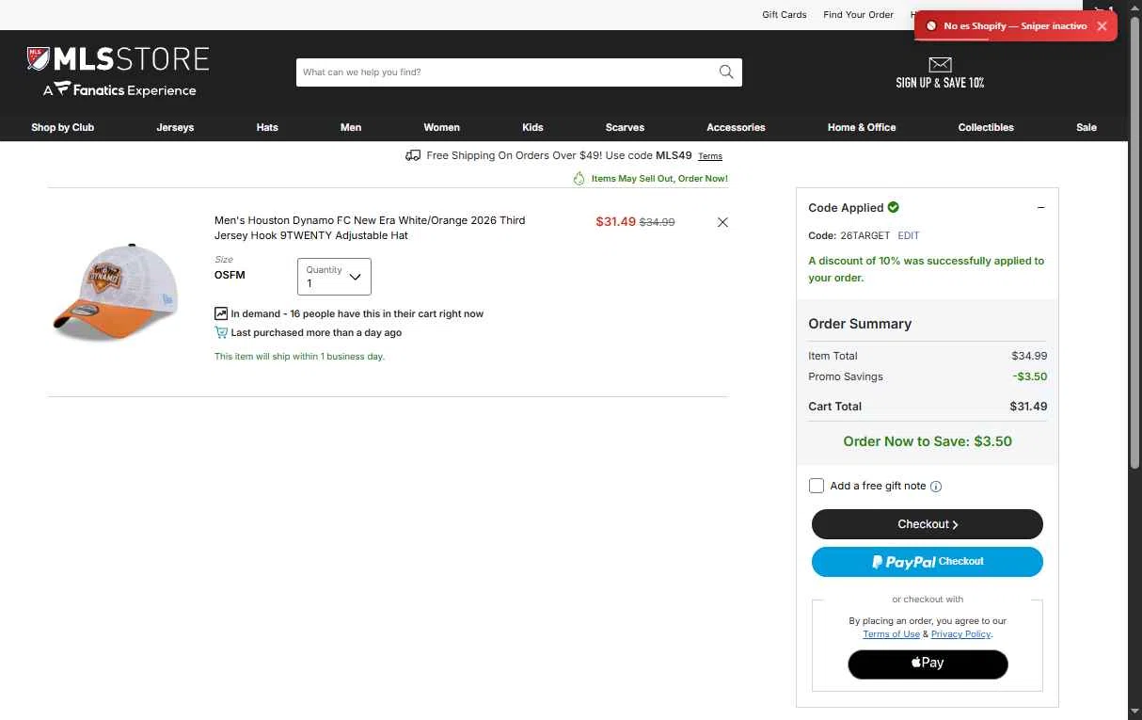Open the Terms of Use link
This screenshot has width=1142, height=720.
(x=892, y=634)
